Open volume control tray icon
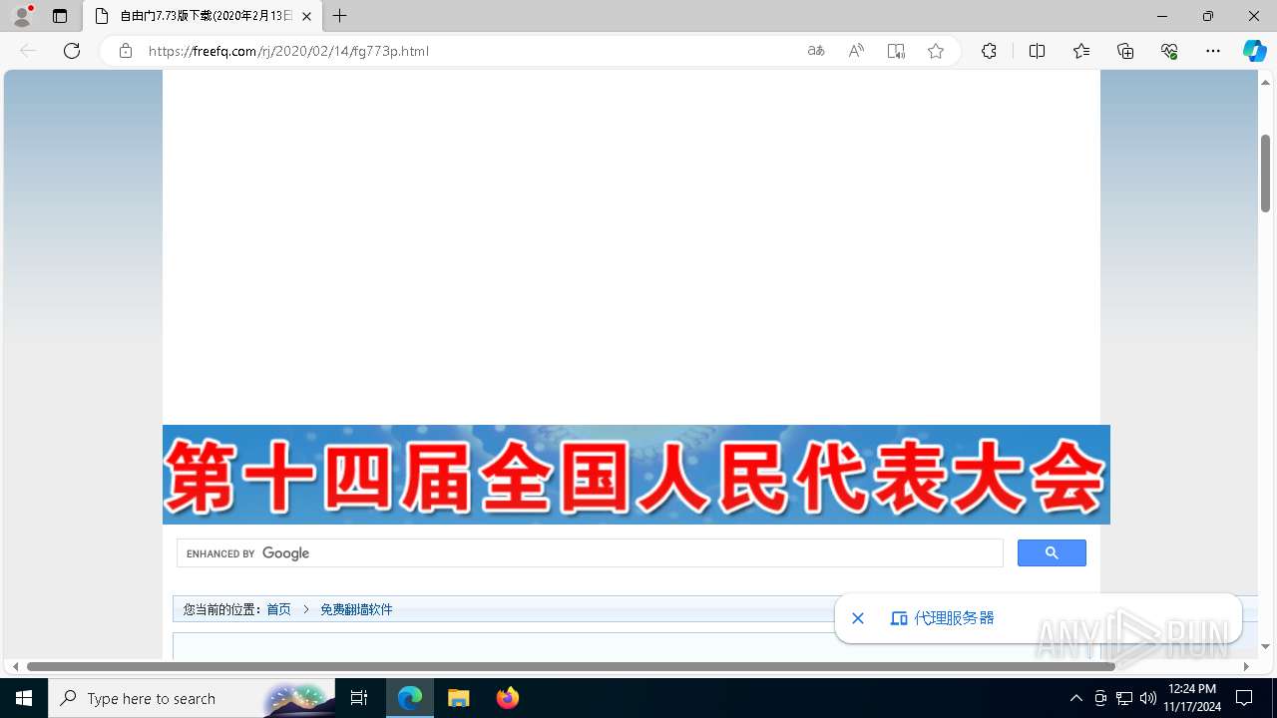 (1148, 698)
